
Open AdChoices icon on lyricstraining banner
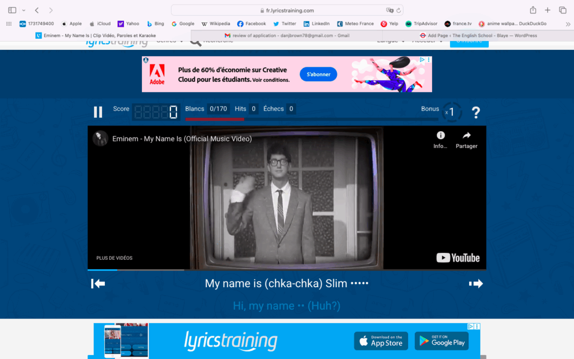(470, 326)
